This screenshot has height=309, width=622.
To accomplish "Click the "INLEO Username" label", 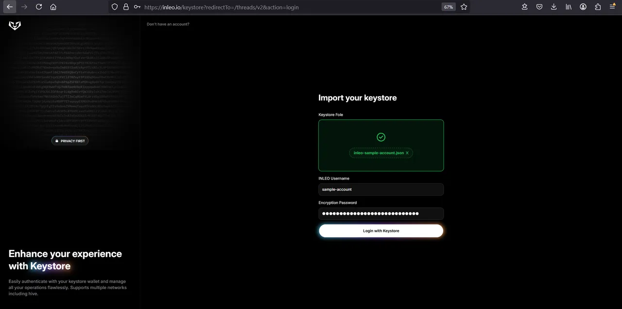I will pyautogui.click(x=334, y=179).
